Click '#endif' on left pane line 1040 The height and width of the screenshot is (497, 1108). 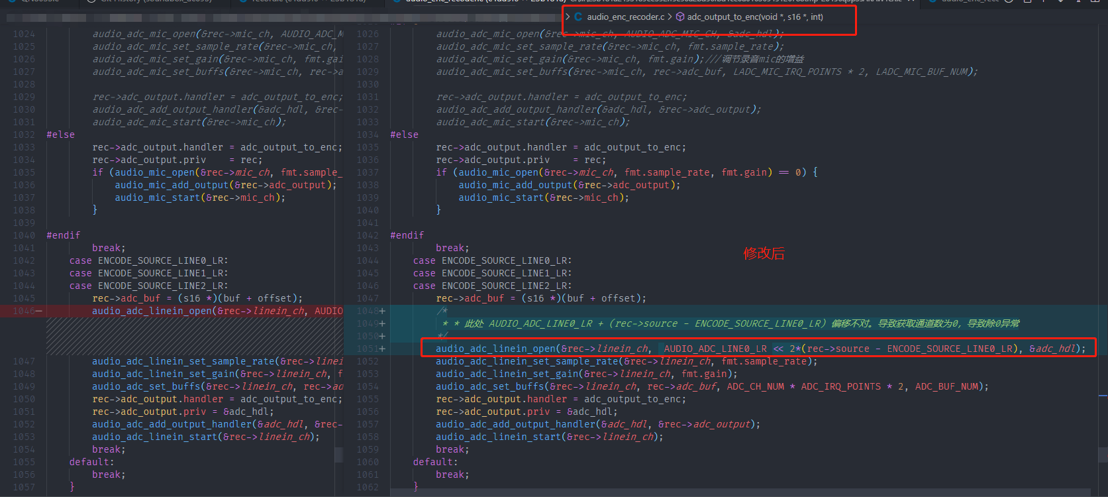click(64, 235)
